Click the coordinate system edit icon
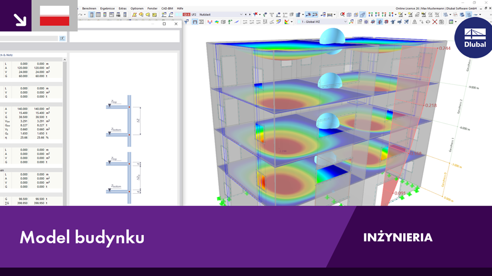This screenshot has width=492, height=276. coord(351,22)
